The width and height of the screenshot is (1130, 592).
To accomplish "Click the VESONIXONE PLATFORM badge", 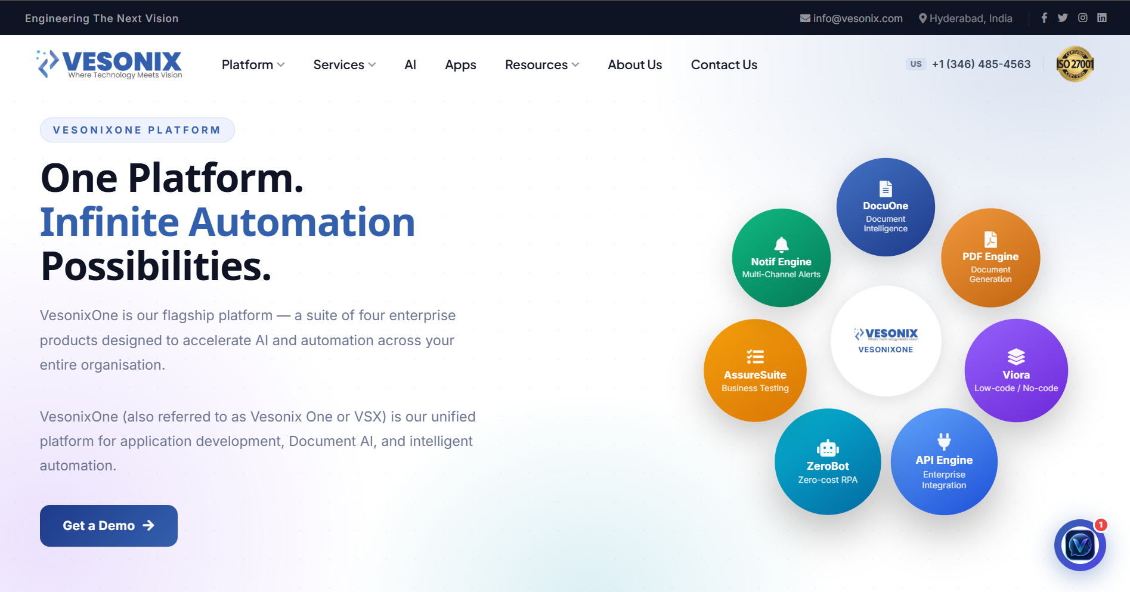I will pos(137,130).
